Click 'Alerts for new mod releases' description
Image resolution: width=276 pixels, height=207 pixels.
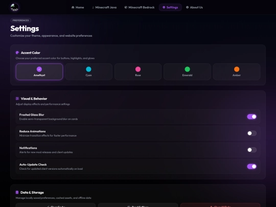(x=46, y=152)
